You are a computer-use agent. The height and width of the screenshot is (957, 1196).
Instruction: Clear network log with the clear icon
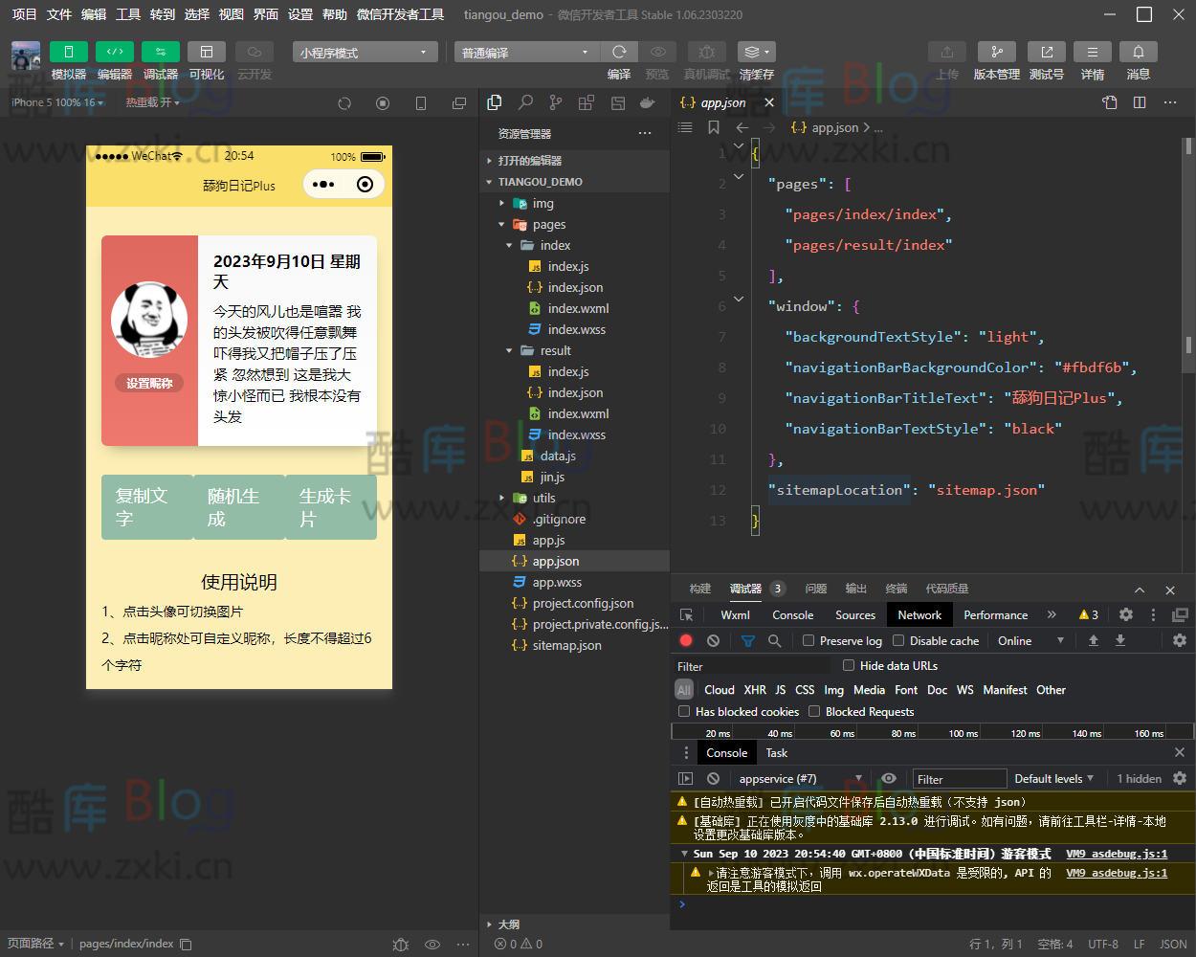coord(713,640)
